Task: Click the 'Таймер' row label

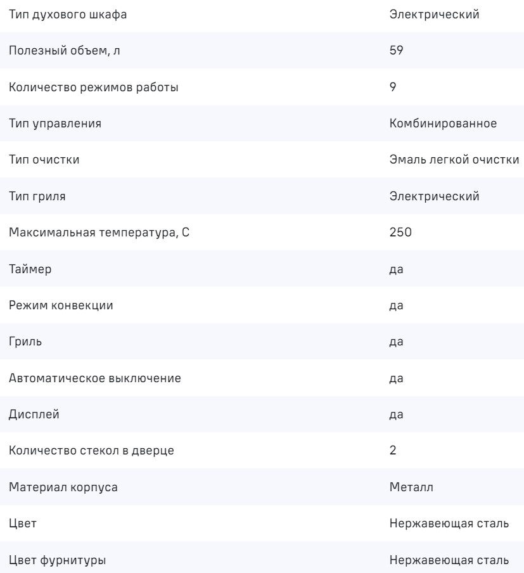Action: tap(30, 270)
